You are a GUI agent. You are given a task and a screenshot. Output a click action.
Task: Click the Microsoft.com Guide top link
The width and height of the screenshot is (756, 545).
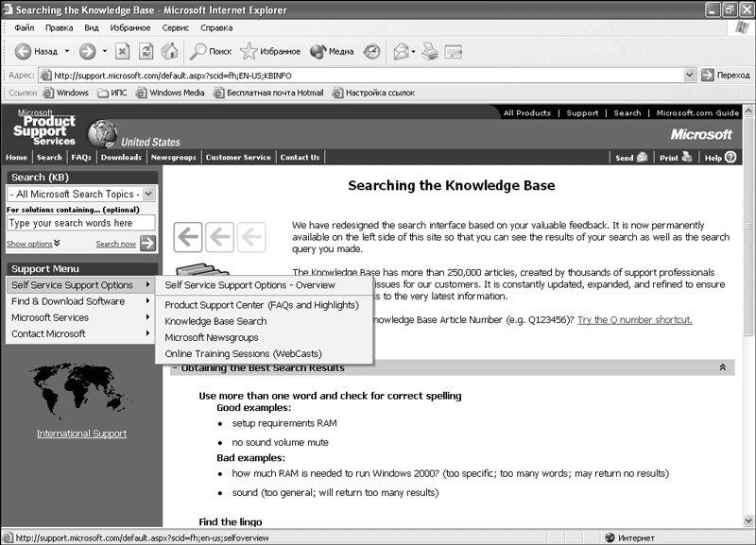[x=697, y=113]
